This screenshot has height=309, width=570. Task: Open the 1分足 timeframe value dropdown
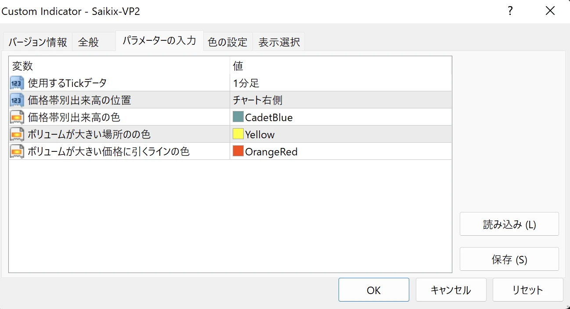click(340, 83)
